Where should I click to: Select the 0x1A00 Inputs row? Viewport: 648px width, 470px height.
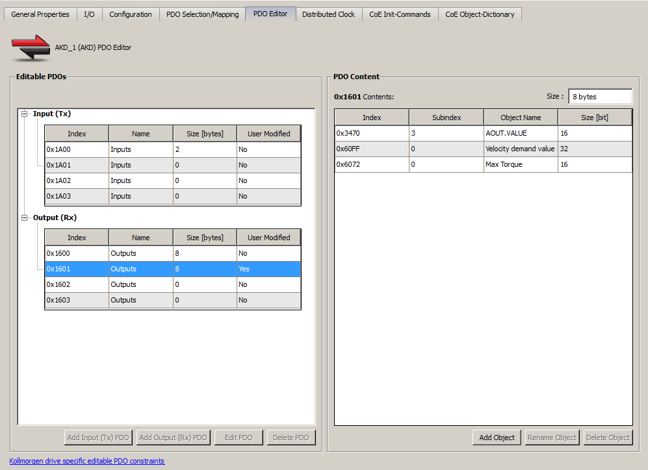[173, 149]
